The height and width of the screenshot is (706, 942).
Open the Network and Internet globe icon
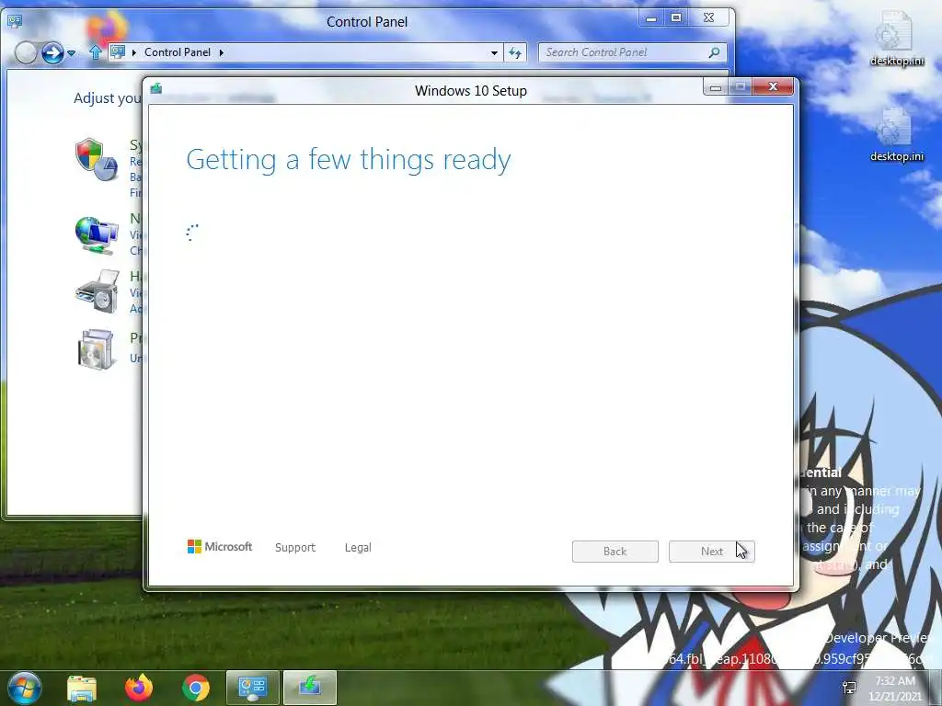point(97,234)
